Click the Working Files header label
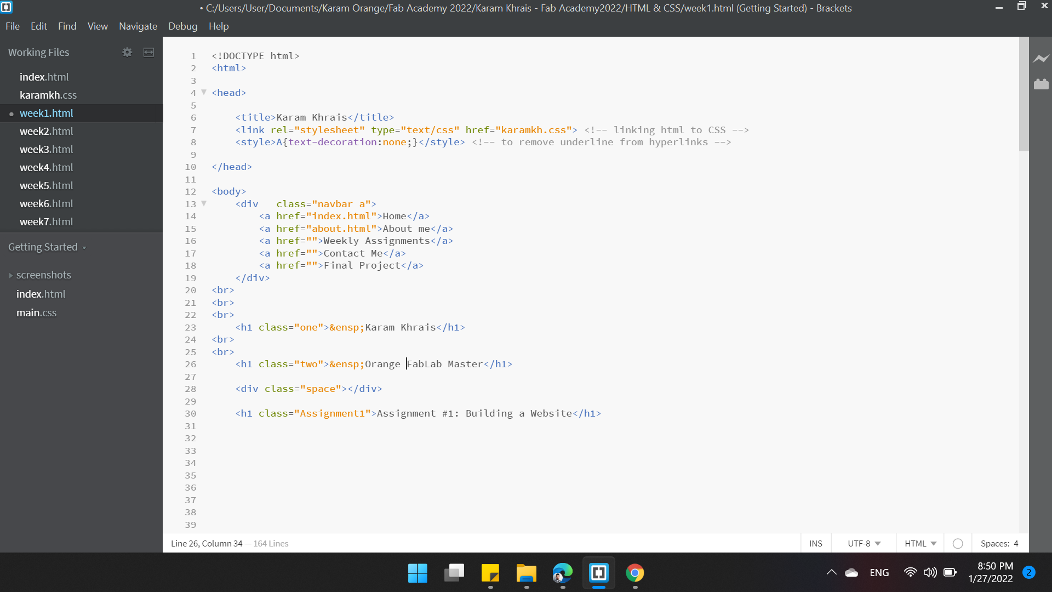 pyautogui.click(x=38, y=52)
